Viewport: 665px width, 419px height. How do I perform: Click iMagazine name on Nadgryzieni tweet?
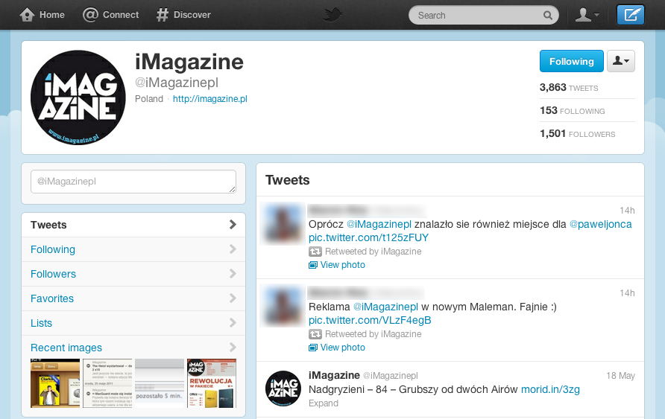click(x=334, y=375)
